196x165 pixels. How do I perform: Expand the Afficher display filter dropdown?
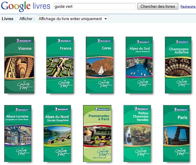[x=73, y=19]
